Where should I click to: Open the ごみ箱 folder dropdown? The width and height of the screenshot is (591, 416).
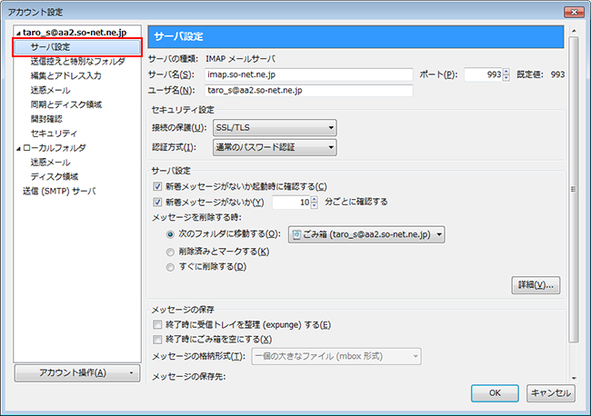click(x=366, y=234)
